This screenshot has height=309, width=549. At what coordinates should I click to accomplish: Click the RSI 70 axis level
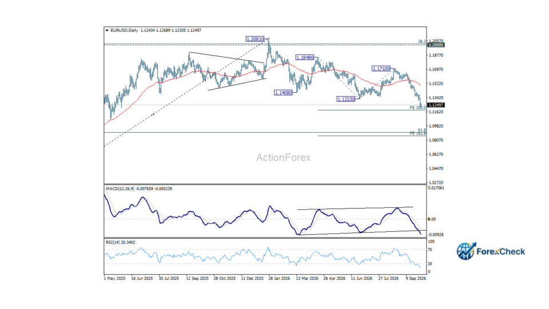click(430, 250)
